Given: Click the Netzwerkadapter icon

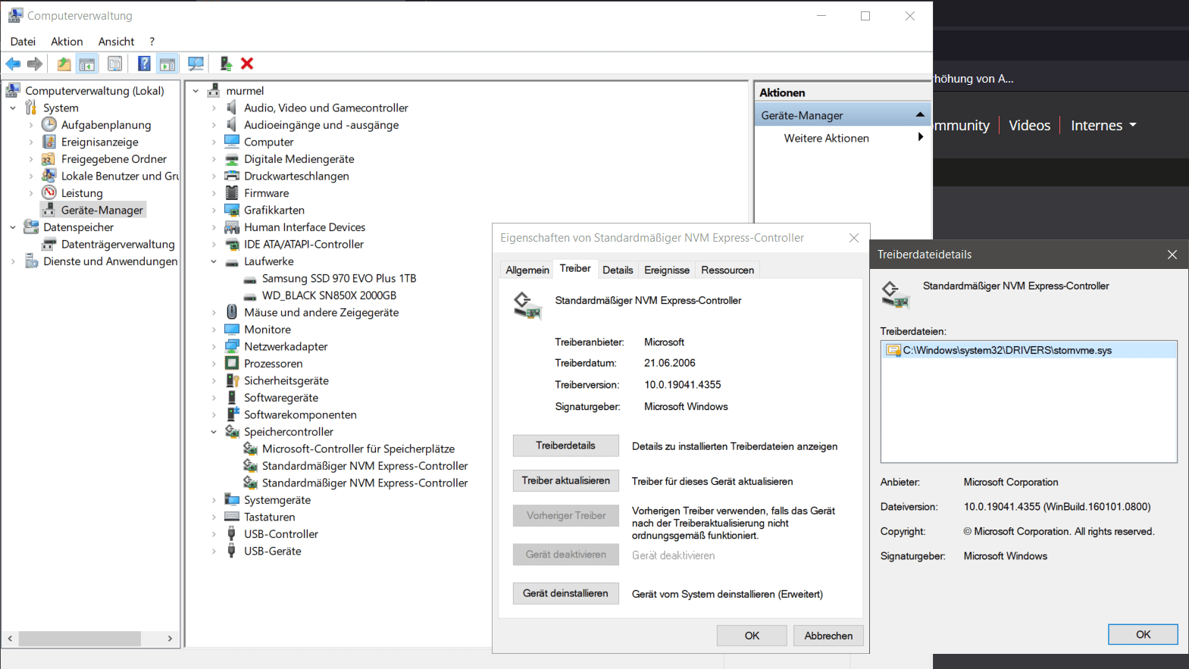Looking at the screenshot, I should tap(232, 346).
